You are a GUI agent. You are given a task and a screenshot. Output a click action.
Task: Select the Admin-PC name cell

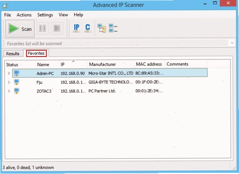45,73
